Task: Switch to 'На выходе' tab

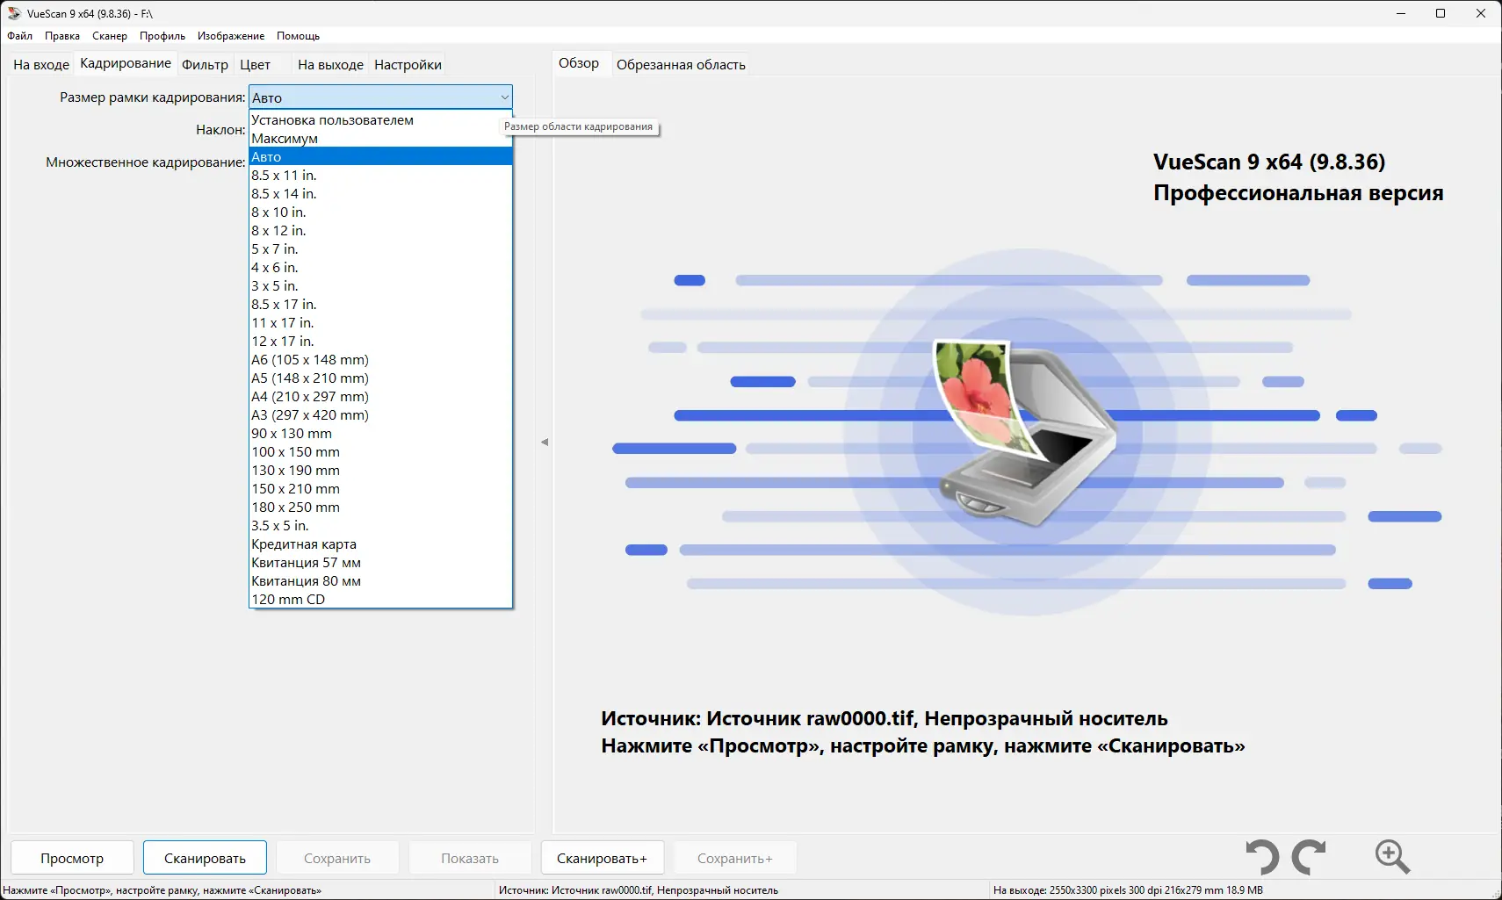Action: click(x=330, y=65)
